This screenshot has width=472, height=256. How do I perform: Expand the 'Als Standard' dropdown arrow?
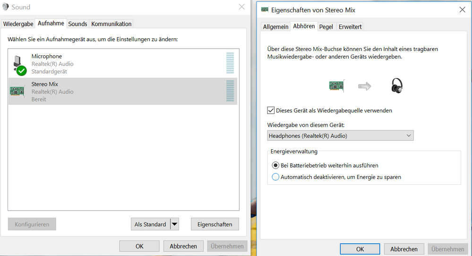point(174,224)
